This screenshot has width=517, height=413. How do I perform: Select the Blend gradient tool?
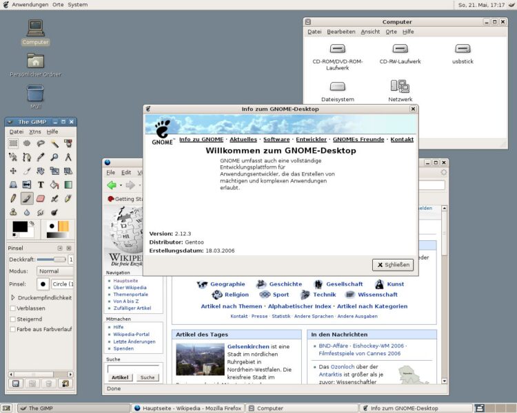(68, 184)
